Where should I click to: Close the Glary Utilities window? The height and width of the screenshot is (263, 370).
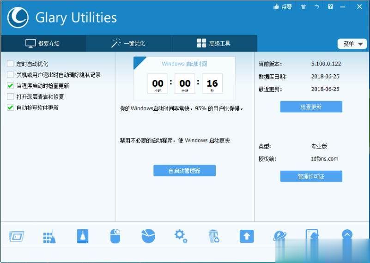(x=359, y=6)
